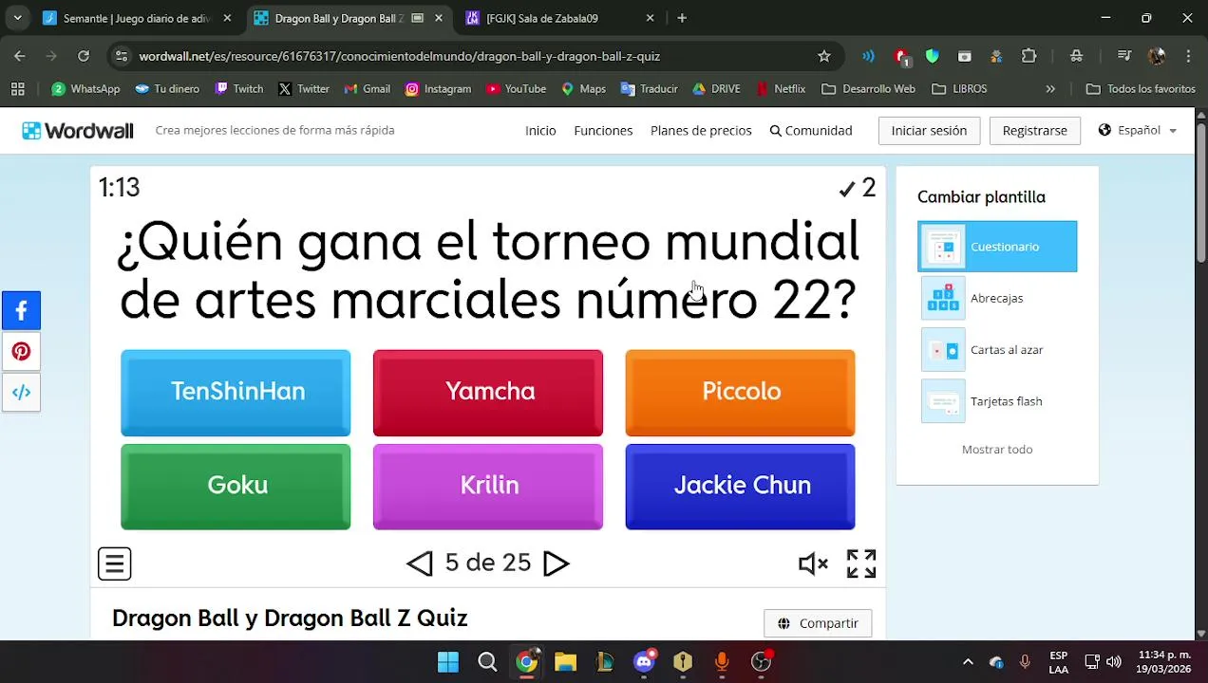This screenshot has width=1208, height=683.
Task: Open Planes de precios page
Action: tap(701, 131)
